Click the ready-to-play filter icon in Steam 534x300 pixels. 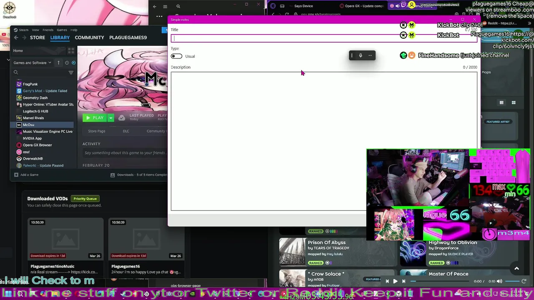click(x=73, y=63)
